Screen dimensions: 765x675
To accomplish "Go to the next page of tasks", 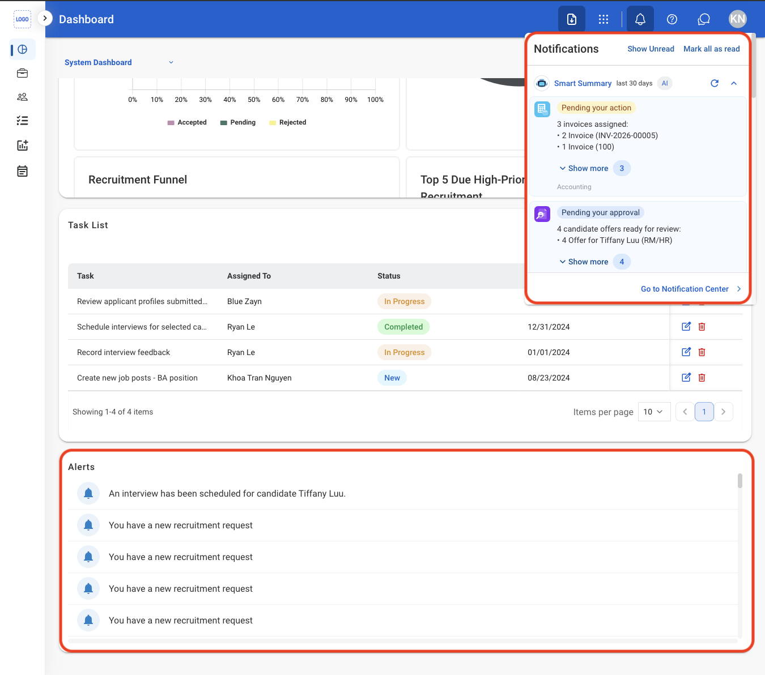I will point(724,412).
